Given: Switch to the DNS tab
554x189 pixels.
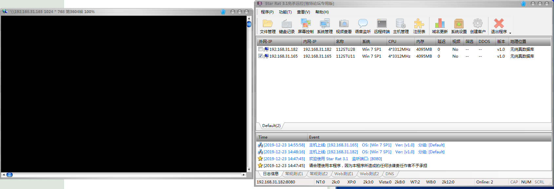Looking at the screenshot, I should click(x=390, y=174).
